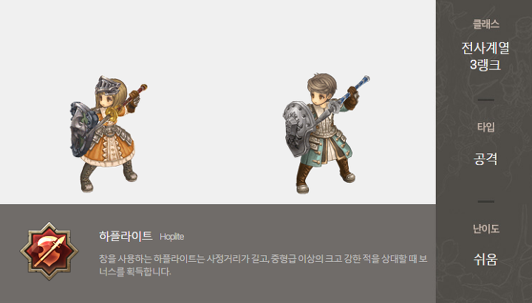Screen dimensions: 532x303
Task: Click the male character's silver shield
Action: [298, 129]
